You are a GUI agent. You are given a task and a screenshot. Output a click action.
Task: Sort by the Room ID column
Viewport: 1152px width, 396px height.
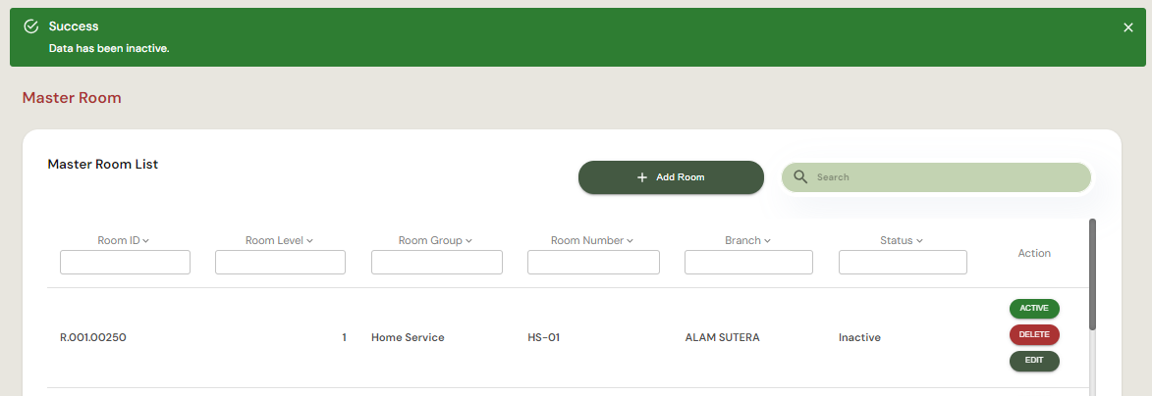[124, 240]
